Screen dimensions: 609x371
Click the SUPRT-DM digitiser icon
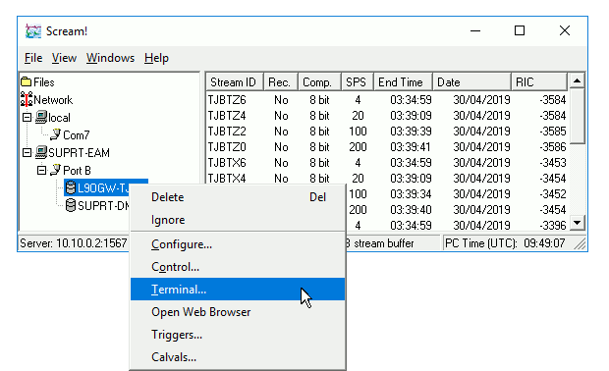click(71, 205)
